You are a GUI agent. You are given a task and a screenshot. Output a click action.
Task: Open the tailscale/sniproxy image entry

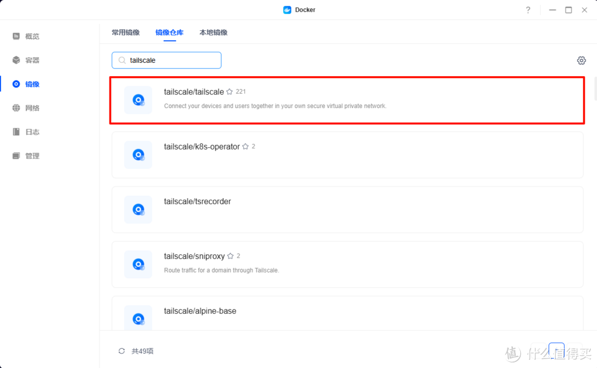[x=347, y=264]
